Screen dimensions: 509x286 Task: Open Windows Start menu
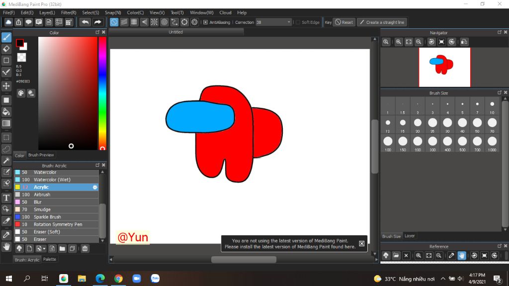(9, 279)
